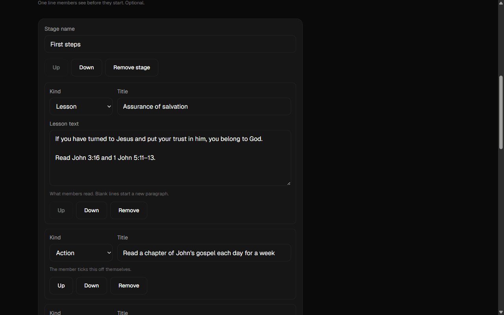This screenshot has height=315, width=504.
Task: Move the Action item Down
Action: [91, 286]
